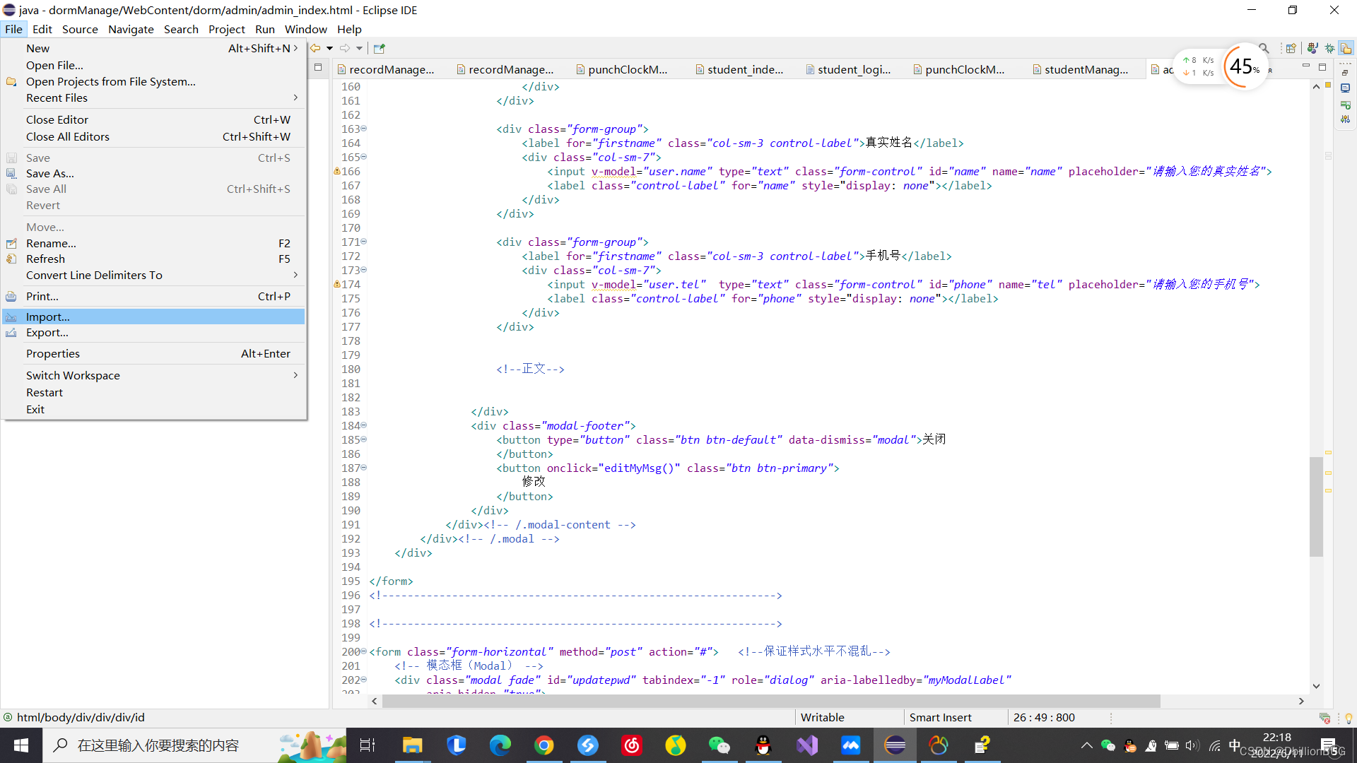Choose Restart from the File menu

point(153,392)
